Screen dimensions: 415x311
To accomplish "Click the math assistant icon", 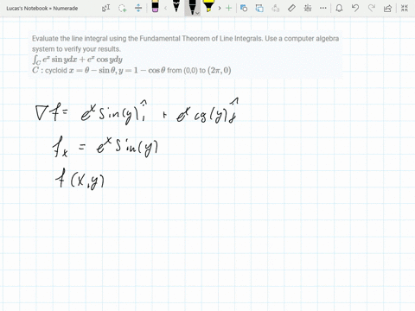I will click(308, 8).
